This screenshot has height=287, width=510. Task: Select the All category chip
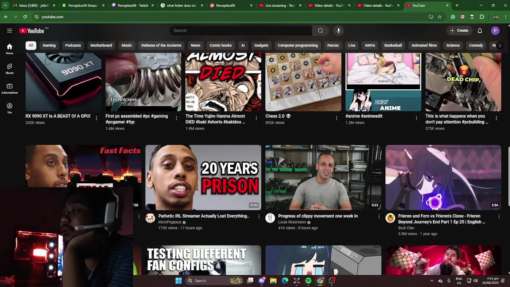tap(31, 45)
